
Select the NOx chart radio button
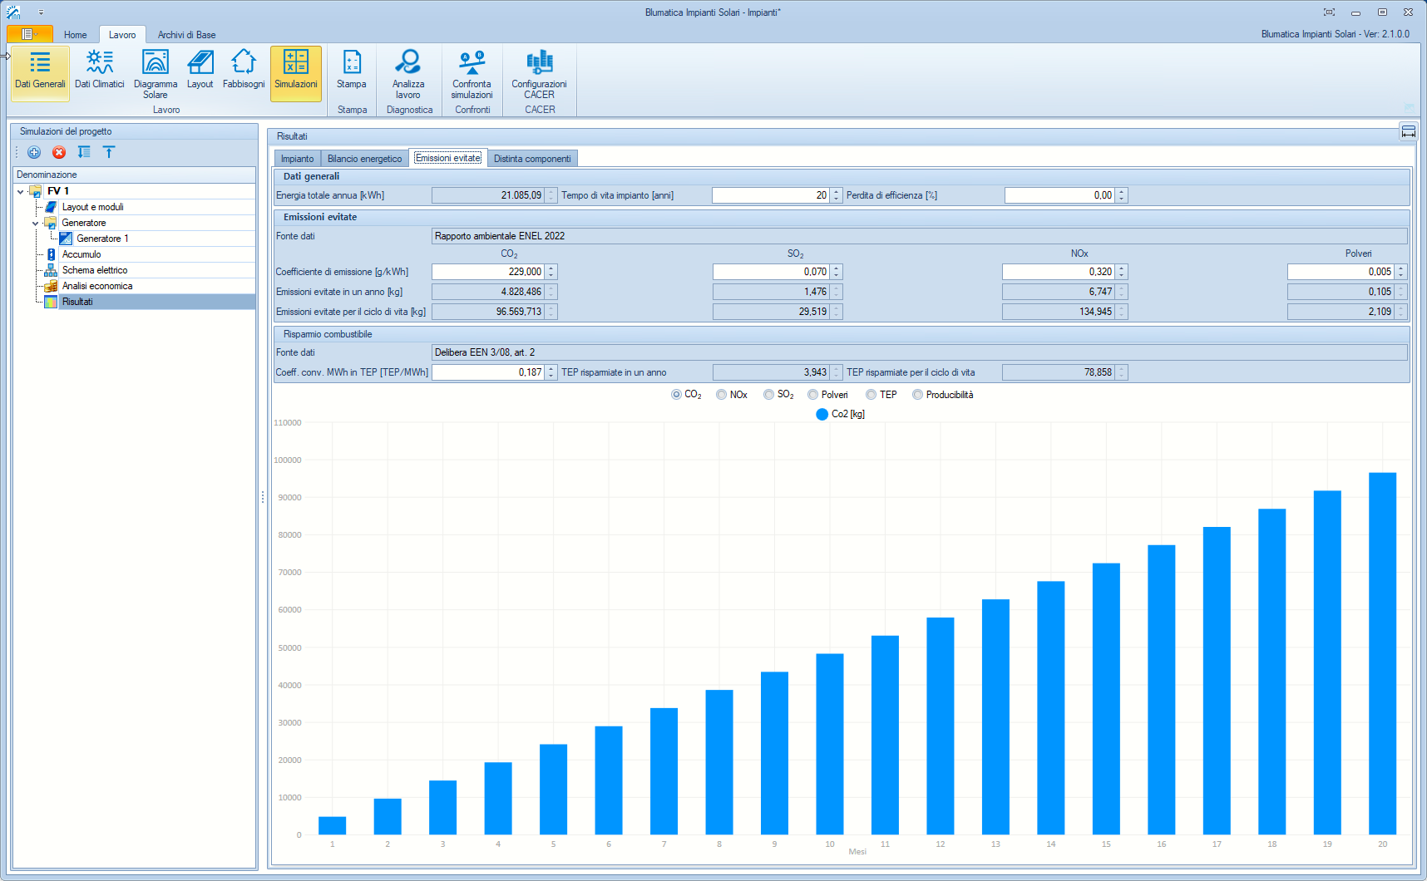[722, 395]
